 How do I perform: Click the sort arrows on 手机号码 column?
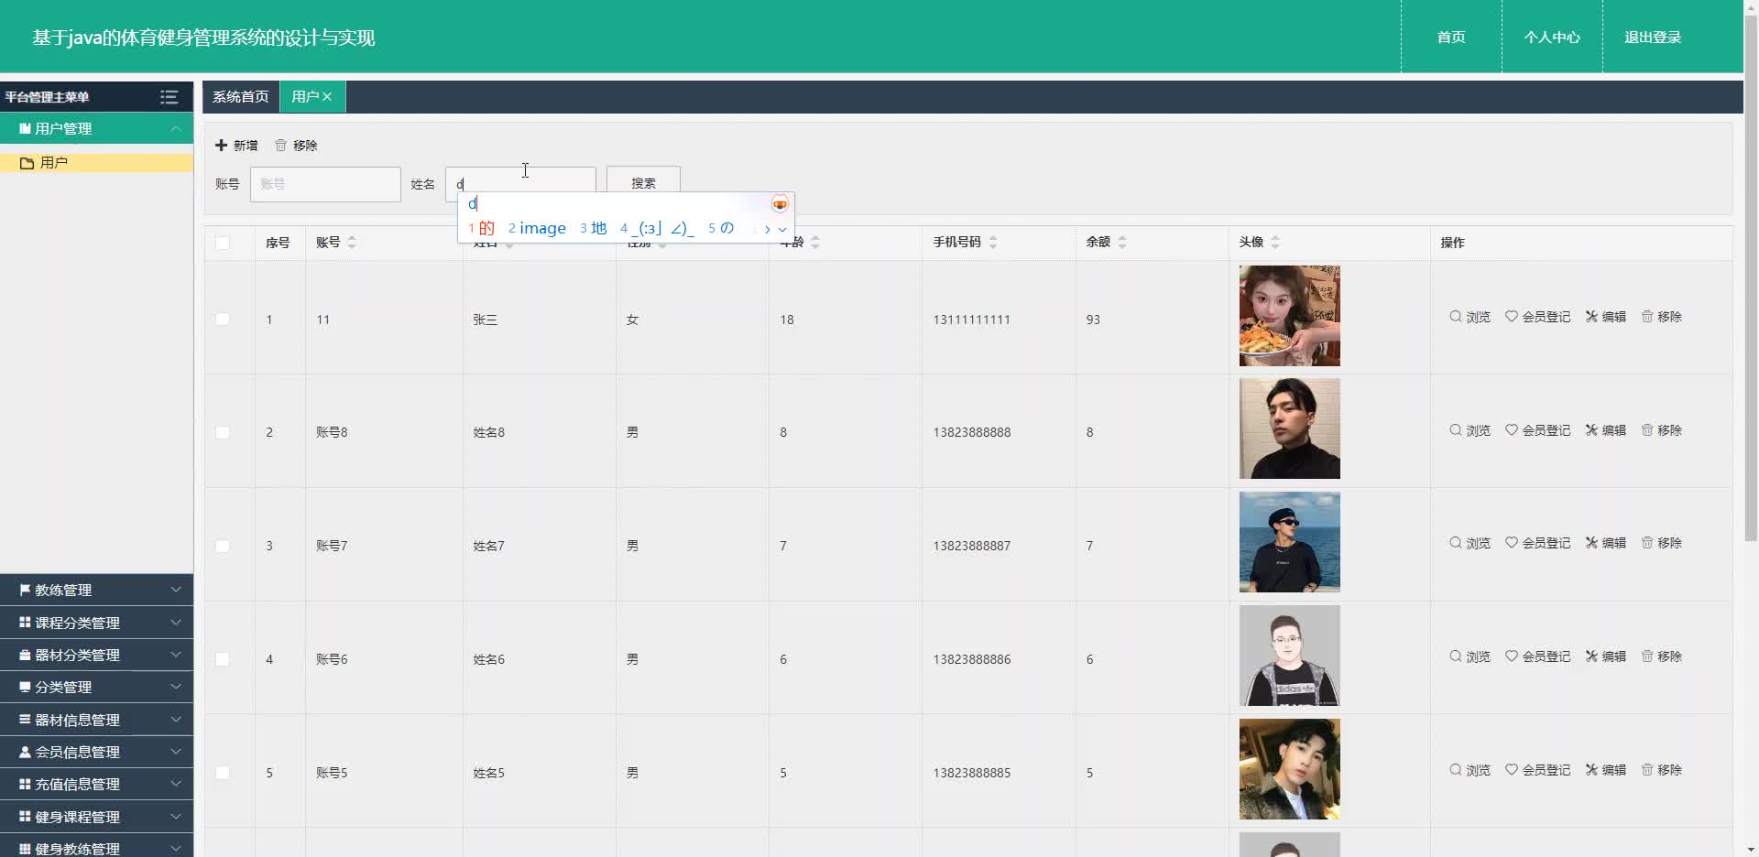[x=993, y=243]
